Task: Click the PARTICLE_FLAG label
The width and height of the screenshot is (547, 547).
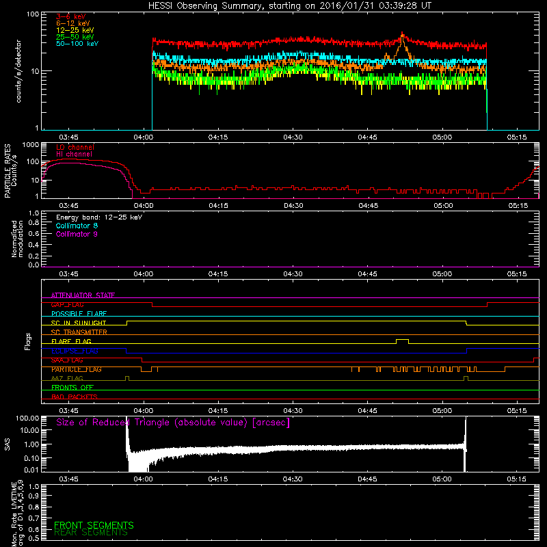Action: 77,369
